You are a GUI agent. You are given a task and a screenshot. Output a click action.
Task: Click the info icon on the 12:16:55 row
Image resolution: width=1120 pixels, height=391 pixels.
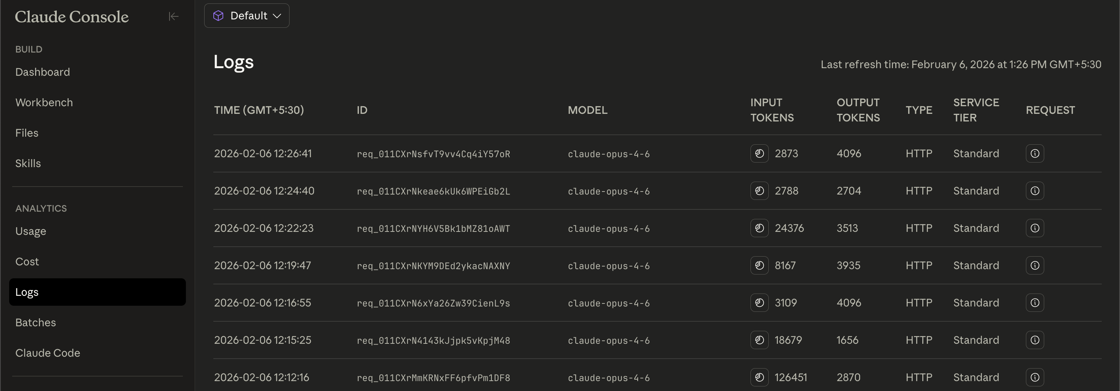1035,303
